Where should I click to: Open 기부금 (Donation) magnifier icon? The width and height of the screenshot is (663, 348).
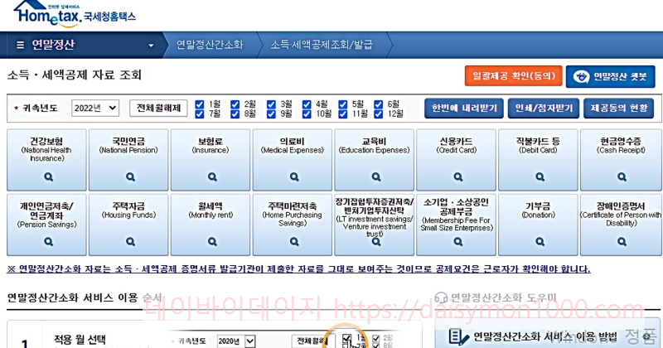(540, 241)
